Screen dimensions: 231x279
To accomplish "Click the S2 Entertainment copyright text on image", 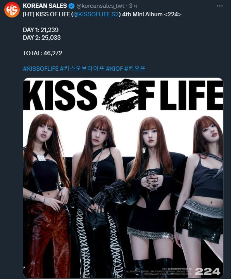I will tap(160, 271).
